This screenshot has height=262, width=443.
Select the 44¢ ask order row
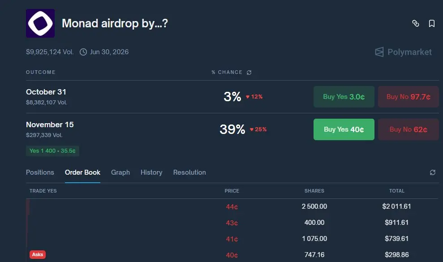tap(232, 206)
